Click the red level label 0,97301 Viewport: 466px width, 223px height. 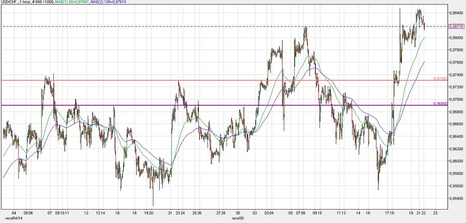click(441, 78)
